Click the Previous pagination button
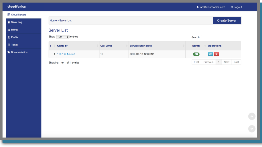 click(x=208, y=62)
